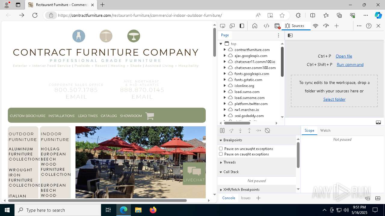
Task: Toggle the DevTools activity bar dock icon
Action: 242,26
